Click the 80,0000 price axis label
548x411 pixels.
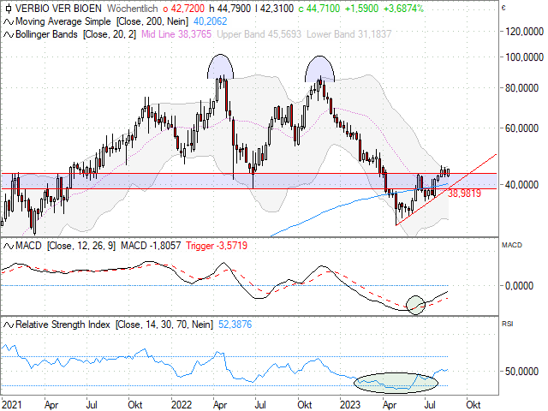(521, 87)
